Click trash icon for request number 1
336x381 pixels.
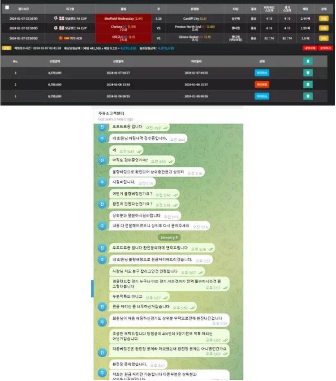pyautogui.click(x=308, y=96)
